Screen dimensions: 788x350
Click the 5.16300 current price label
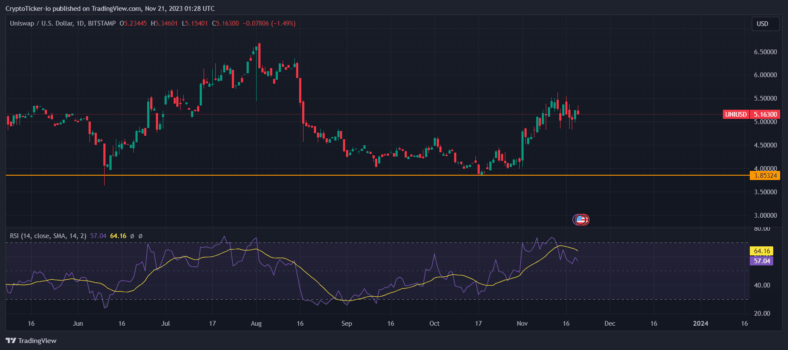tap(765, 114)
